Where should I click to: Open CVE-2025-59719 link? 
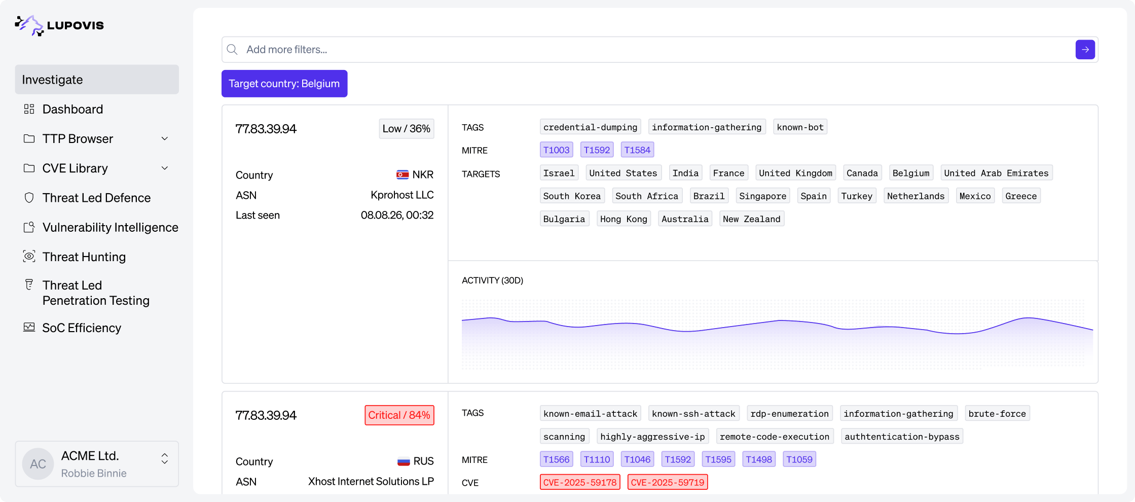click(668, 482)
